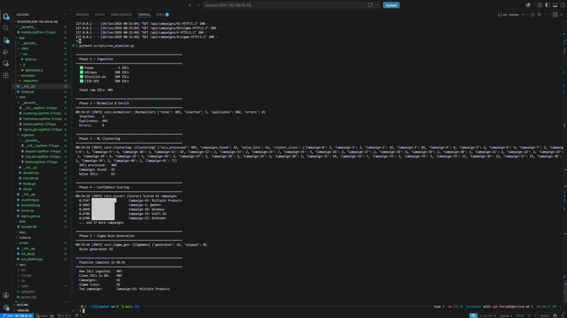Screen dimensions: 567x318
Task: Open the dashboard.js file
Action: (x=41, y=70)
